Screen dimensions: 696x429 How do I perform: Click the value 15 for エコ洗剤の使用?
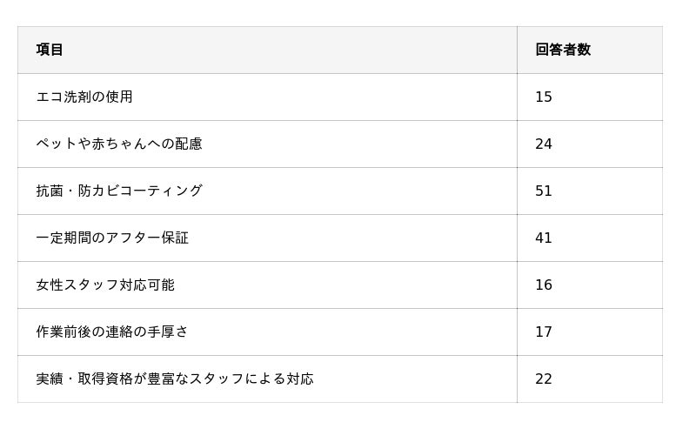544,97
